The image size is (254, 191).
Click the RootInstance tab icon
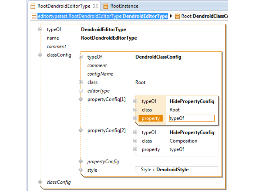106,6
